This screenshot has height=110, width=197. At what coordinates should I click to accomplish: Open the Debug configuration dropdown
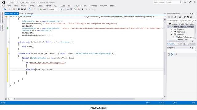(x=57, y=9)
